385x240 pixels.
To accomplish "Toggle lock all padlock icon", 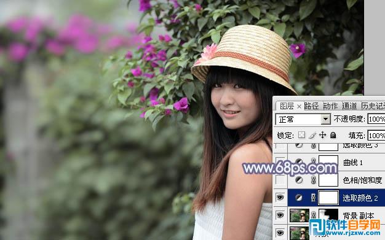I will tap(333, 135).
